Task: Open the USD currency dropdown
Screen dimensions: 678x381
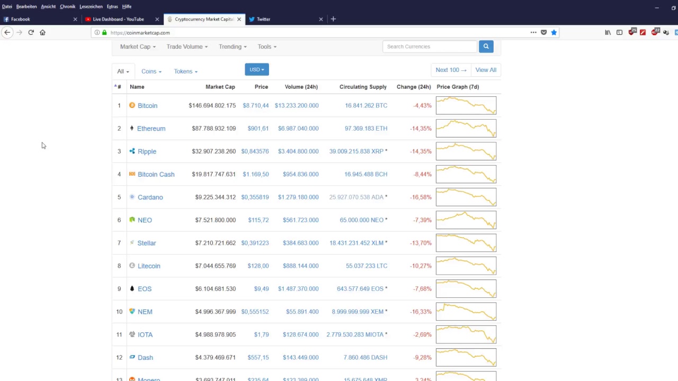Action: click(257, 69)
